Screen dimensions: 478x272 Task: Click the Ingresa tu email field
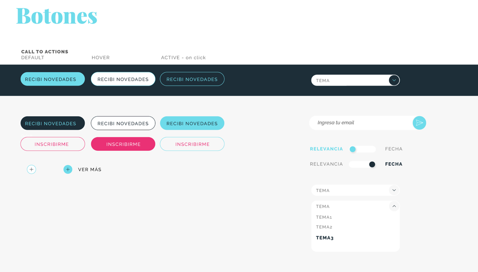[360, 123]
